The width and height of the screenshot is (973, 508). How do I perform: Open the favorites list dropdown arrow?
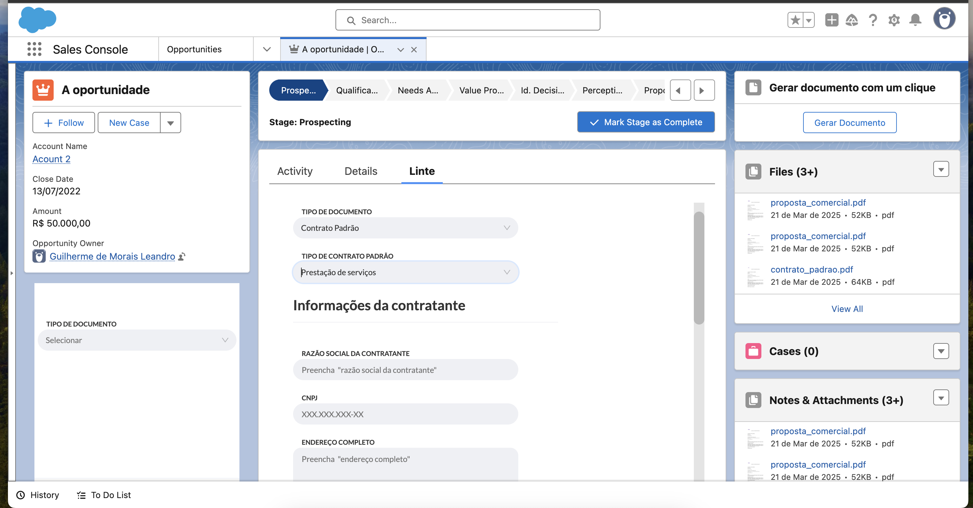coord(809,20)
